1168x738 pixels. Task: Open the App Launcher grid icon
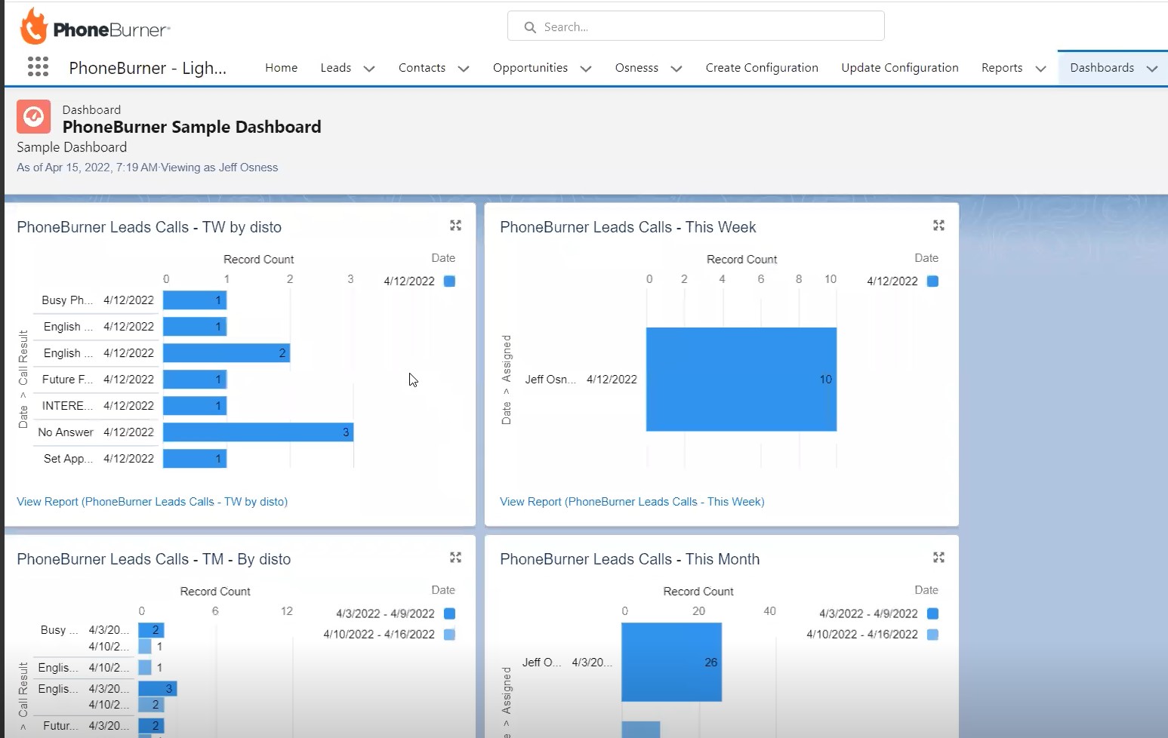coord(38,67)
